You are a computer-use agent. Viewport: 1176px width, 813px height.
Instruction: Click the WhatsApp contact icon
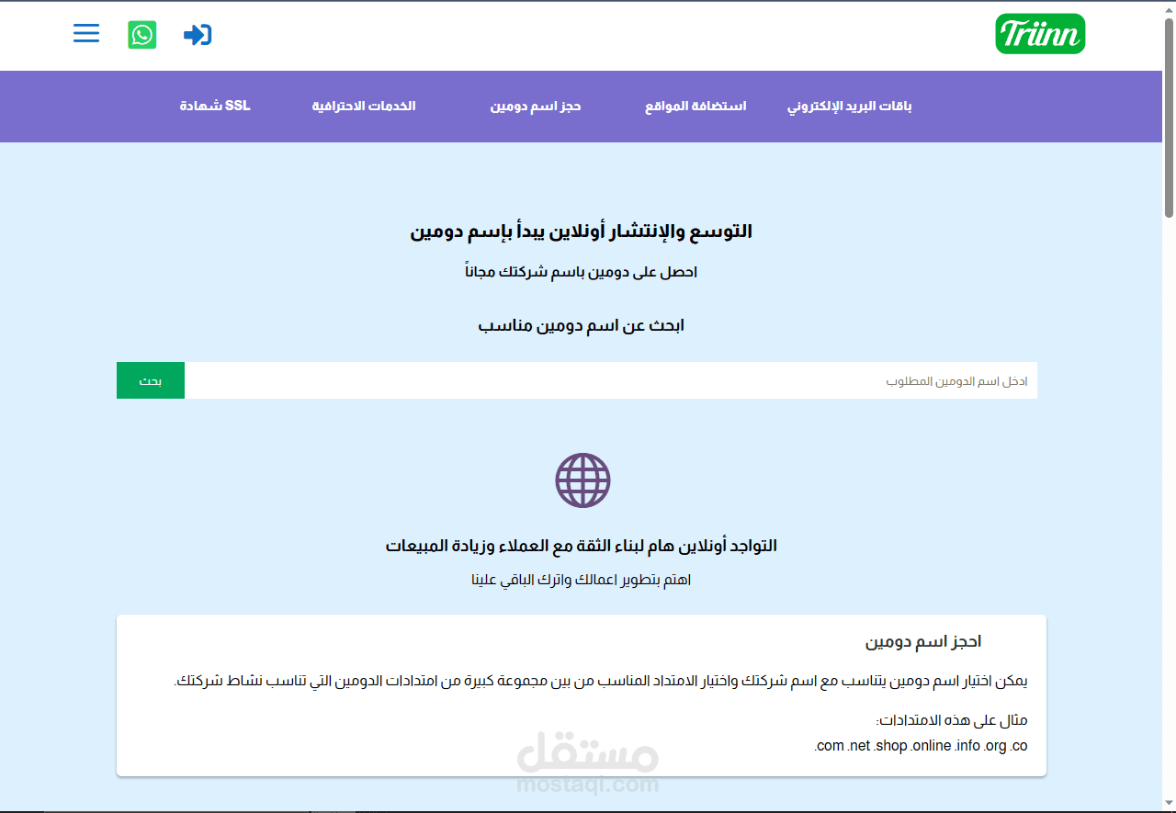coord(141,35)
